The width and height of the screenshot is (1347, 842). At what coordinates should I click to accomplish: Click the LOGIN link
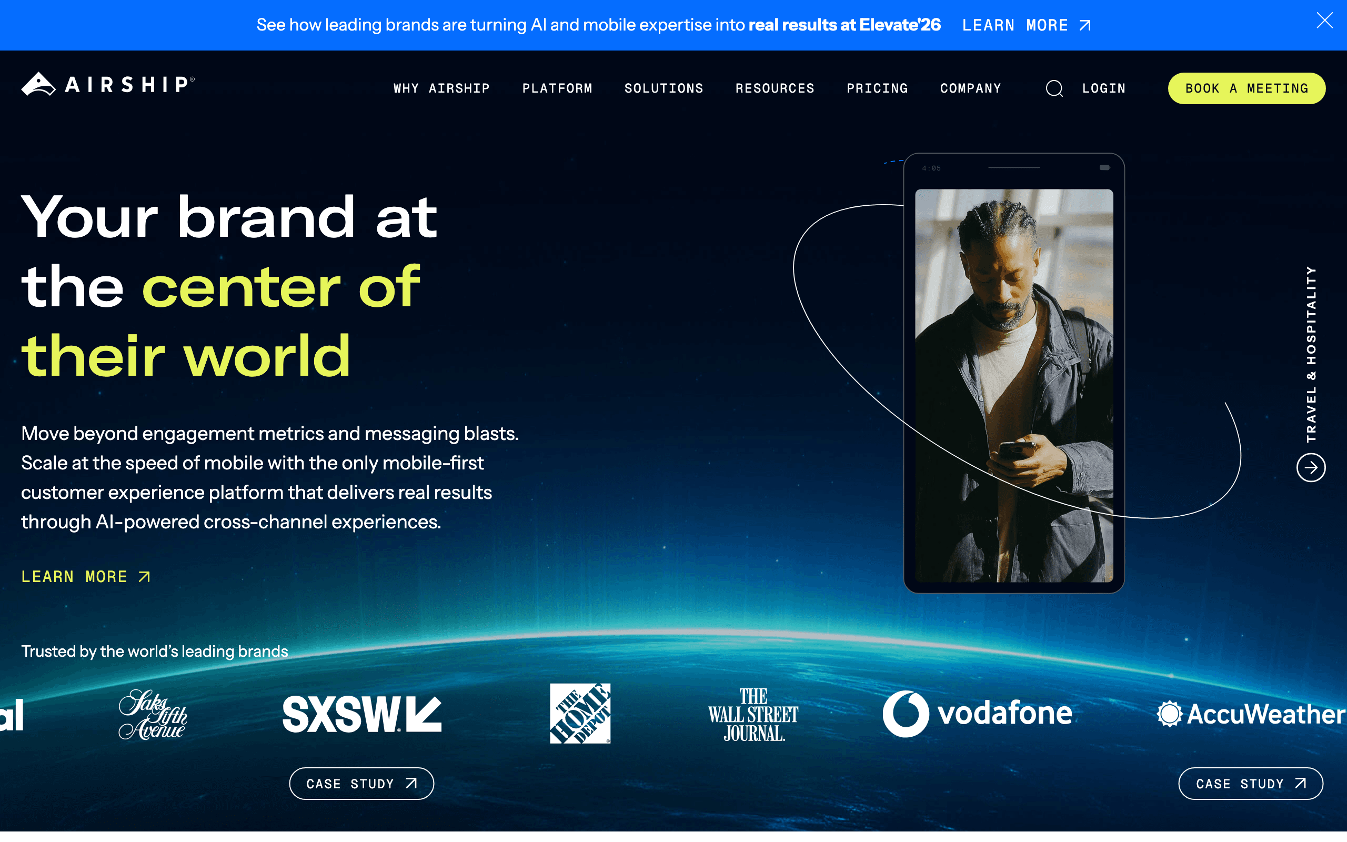(x=1103, y=88)
